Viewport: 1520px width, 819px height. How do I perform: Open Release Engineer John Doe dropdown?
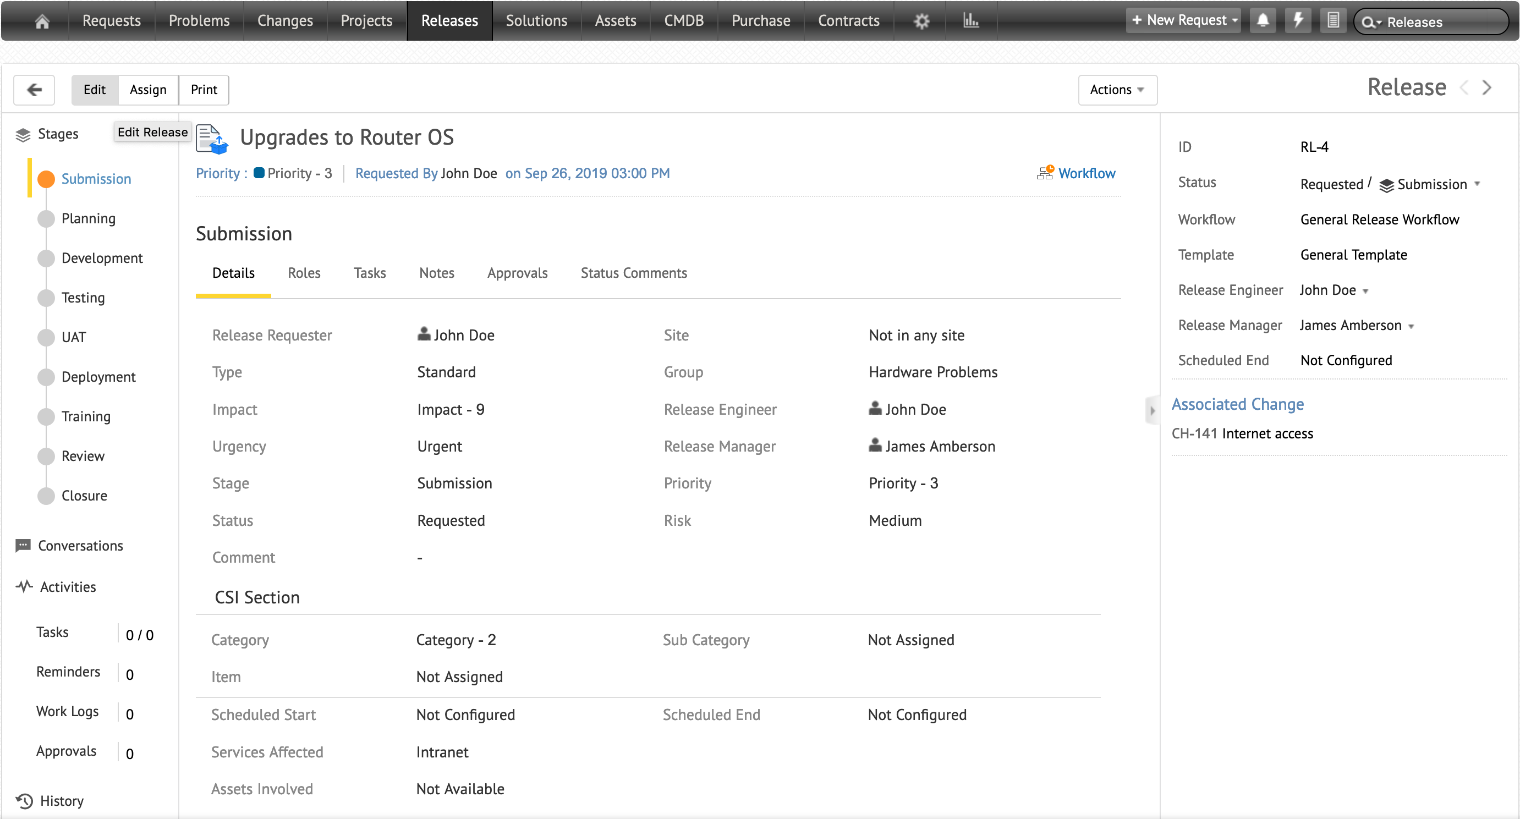click(1365, 291)
